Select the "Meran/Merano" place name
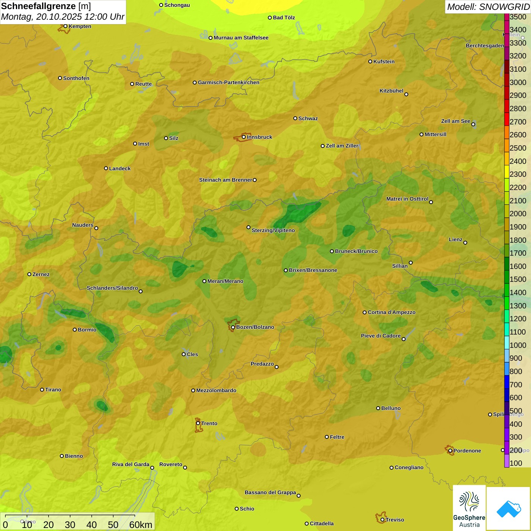 pos(225,281)
